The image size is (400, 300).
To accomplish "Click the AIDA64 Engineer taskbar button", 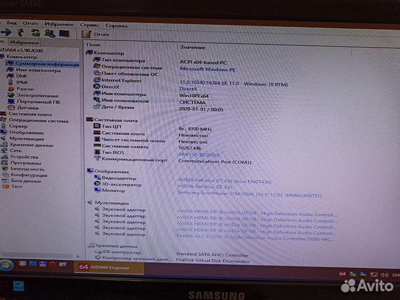I will pos(109,268).
